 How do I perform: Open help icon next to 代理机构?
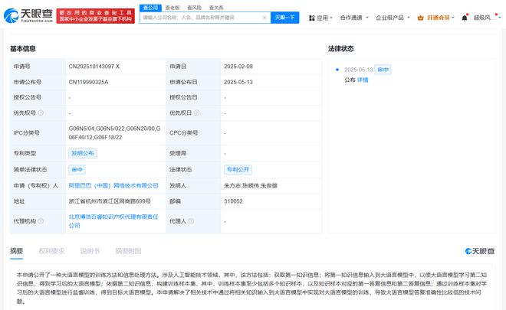pos(41,221)
